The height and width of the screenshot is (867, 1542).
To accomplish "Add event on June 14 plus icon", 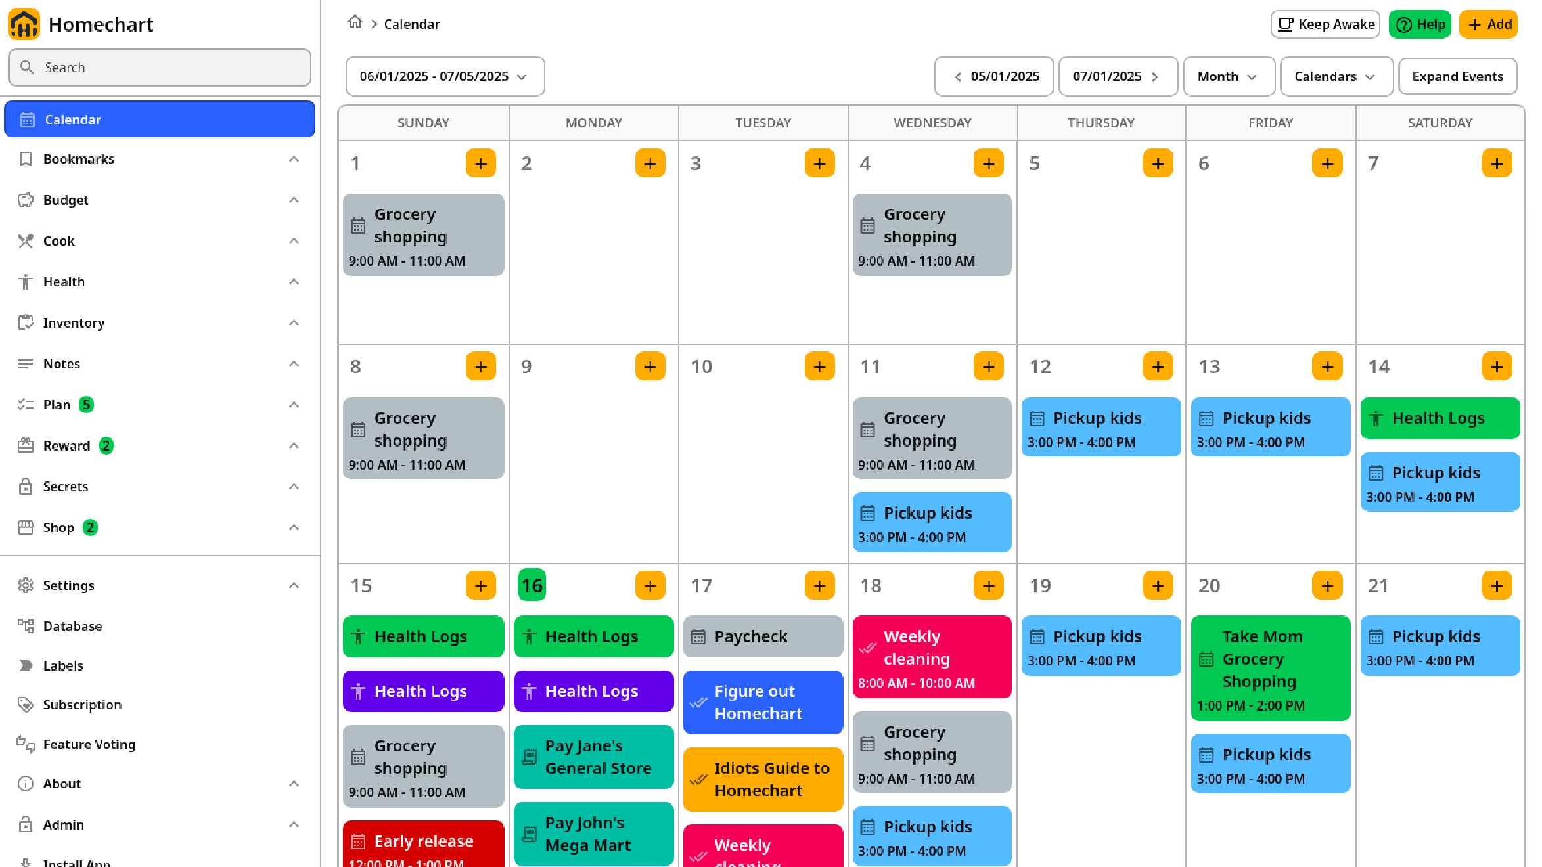I will [1497, 367].
